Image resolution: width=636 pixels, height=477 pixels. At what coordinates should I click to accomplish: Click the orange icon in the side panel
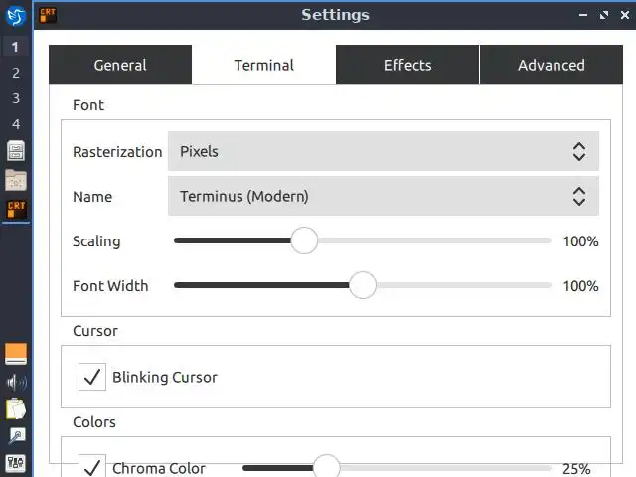pos(15,354)
